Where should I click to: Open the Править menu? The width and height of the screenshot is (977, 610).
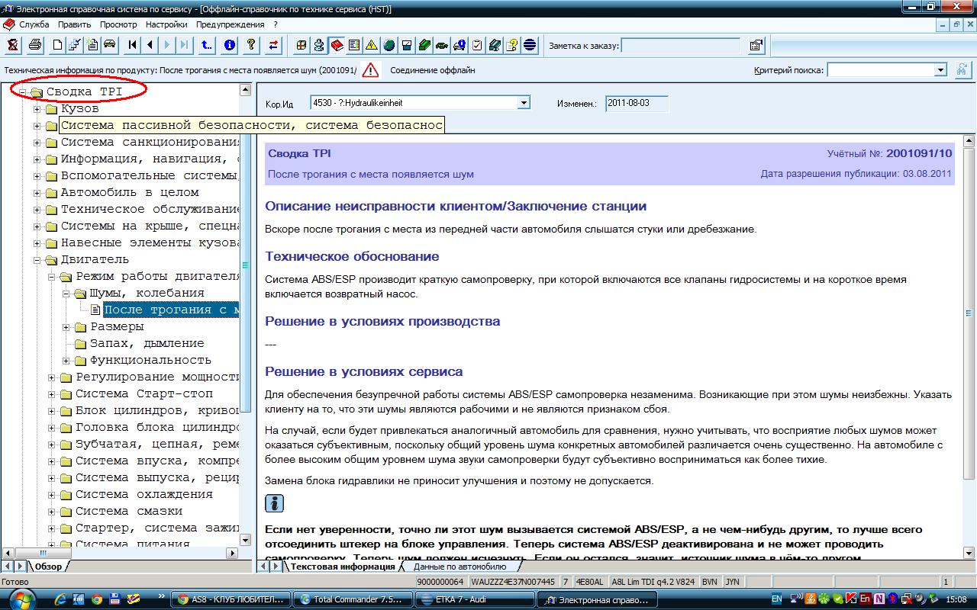point(75,24)
